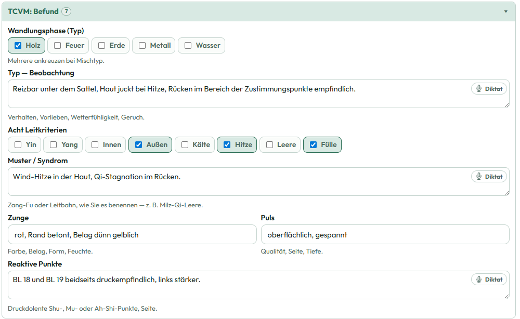Click the badge showing 7 next to Befund
Screen dimensions: 520x319
coord(67,11)
